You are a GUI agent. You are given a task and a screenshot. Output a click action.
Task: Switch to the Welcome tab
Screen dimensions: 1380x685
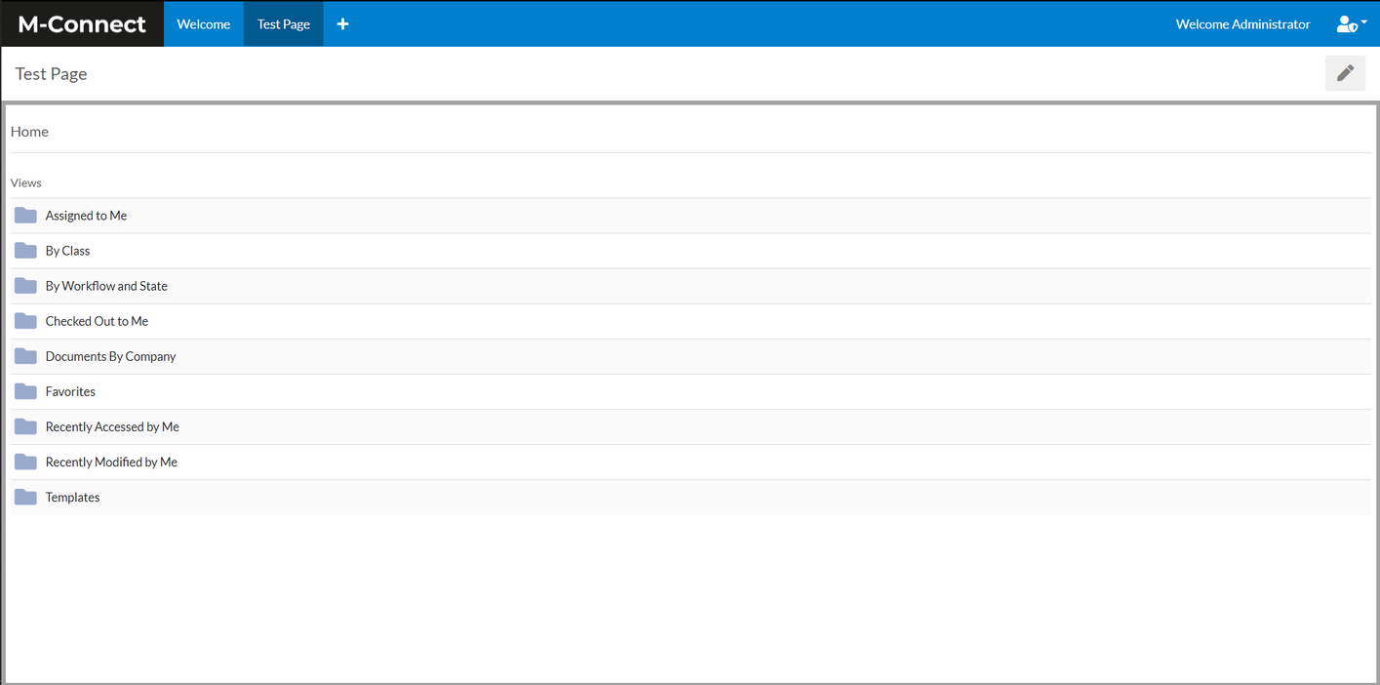pos(203,23)
